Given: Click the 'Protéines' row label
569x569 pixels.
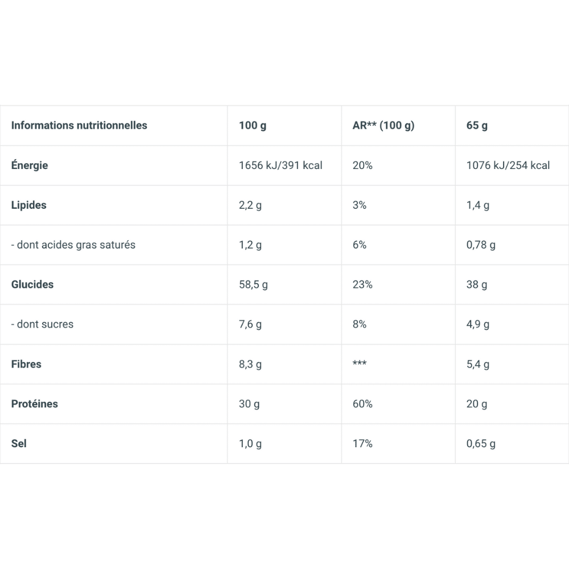Looking at the screenshot, I should pos(35,404).
